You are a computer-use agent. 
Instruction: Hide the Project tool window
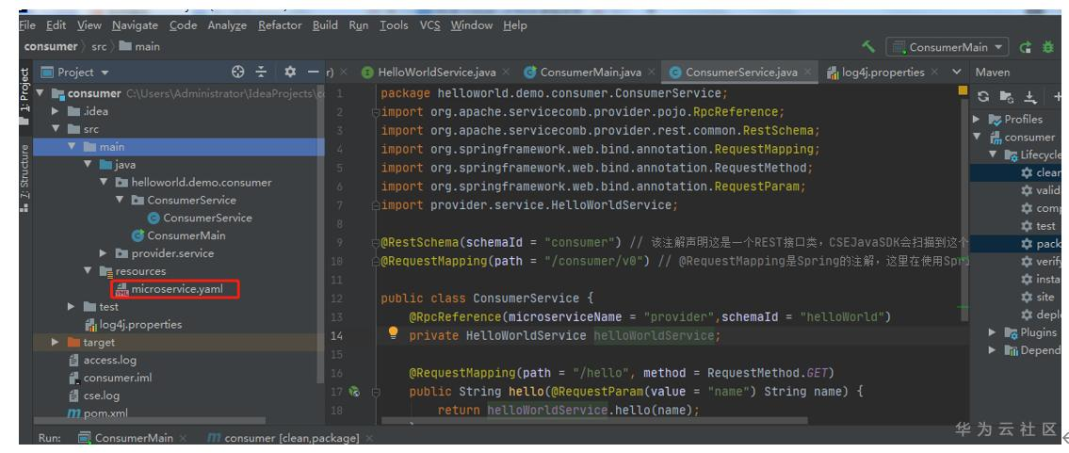pyautogui.click(x=313, y=72)
